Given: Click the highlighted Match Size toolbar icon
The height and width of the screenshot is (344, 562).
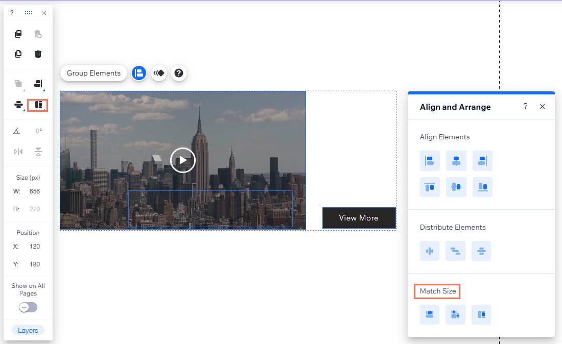Looking at the screenshot, I should pyautogui.click(x=37, y=105).
